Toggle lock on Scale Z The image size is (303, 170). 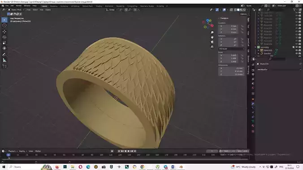[x=242, y=62]
